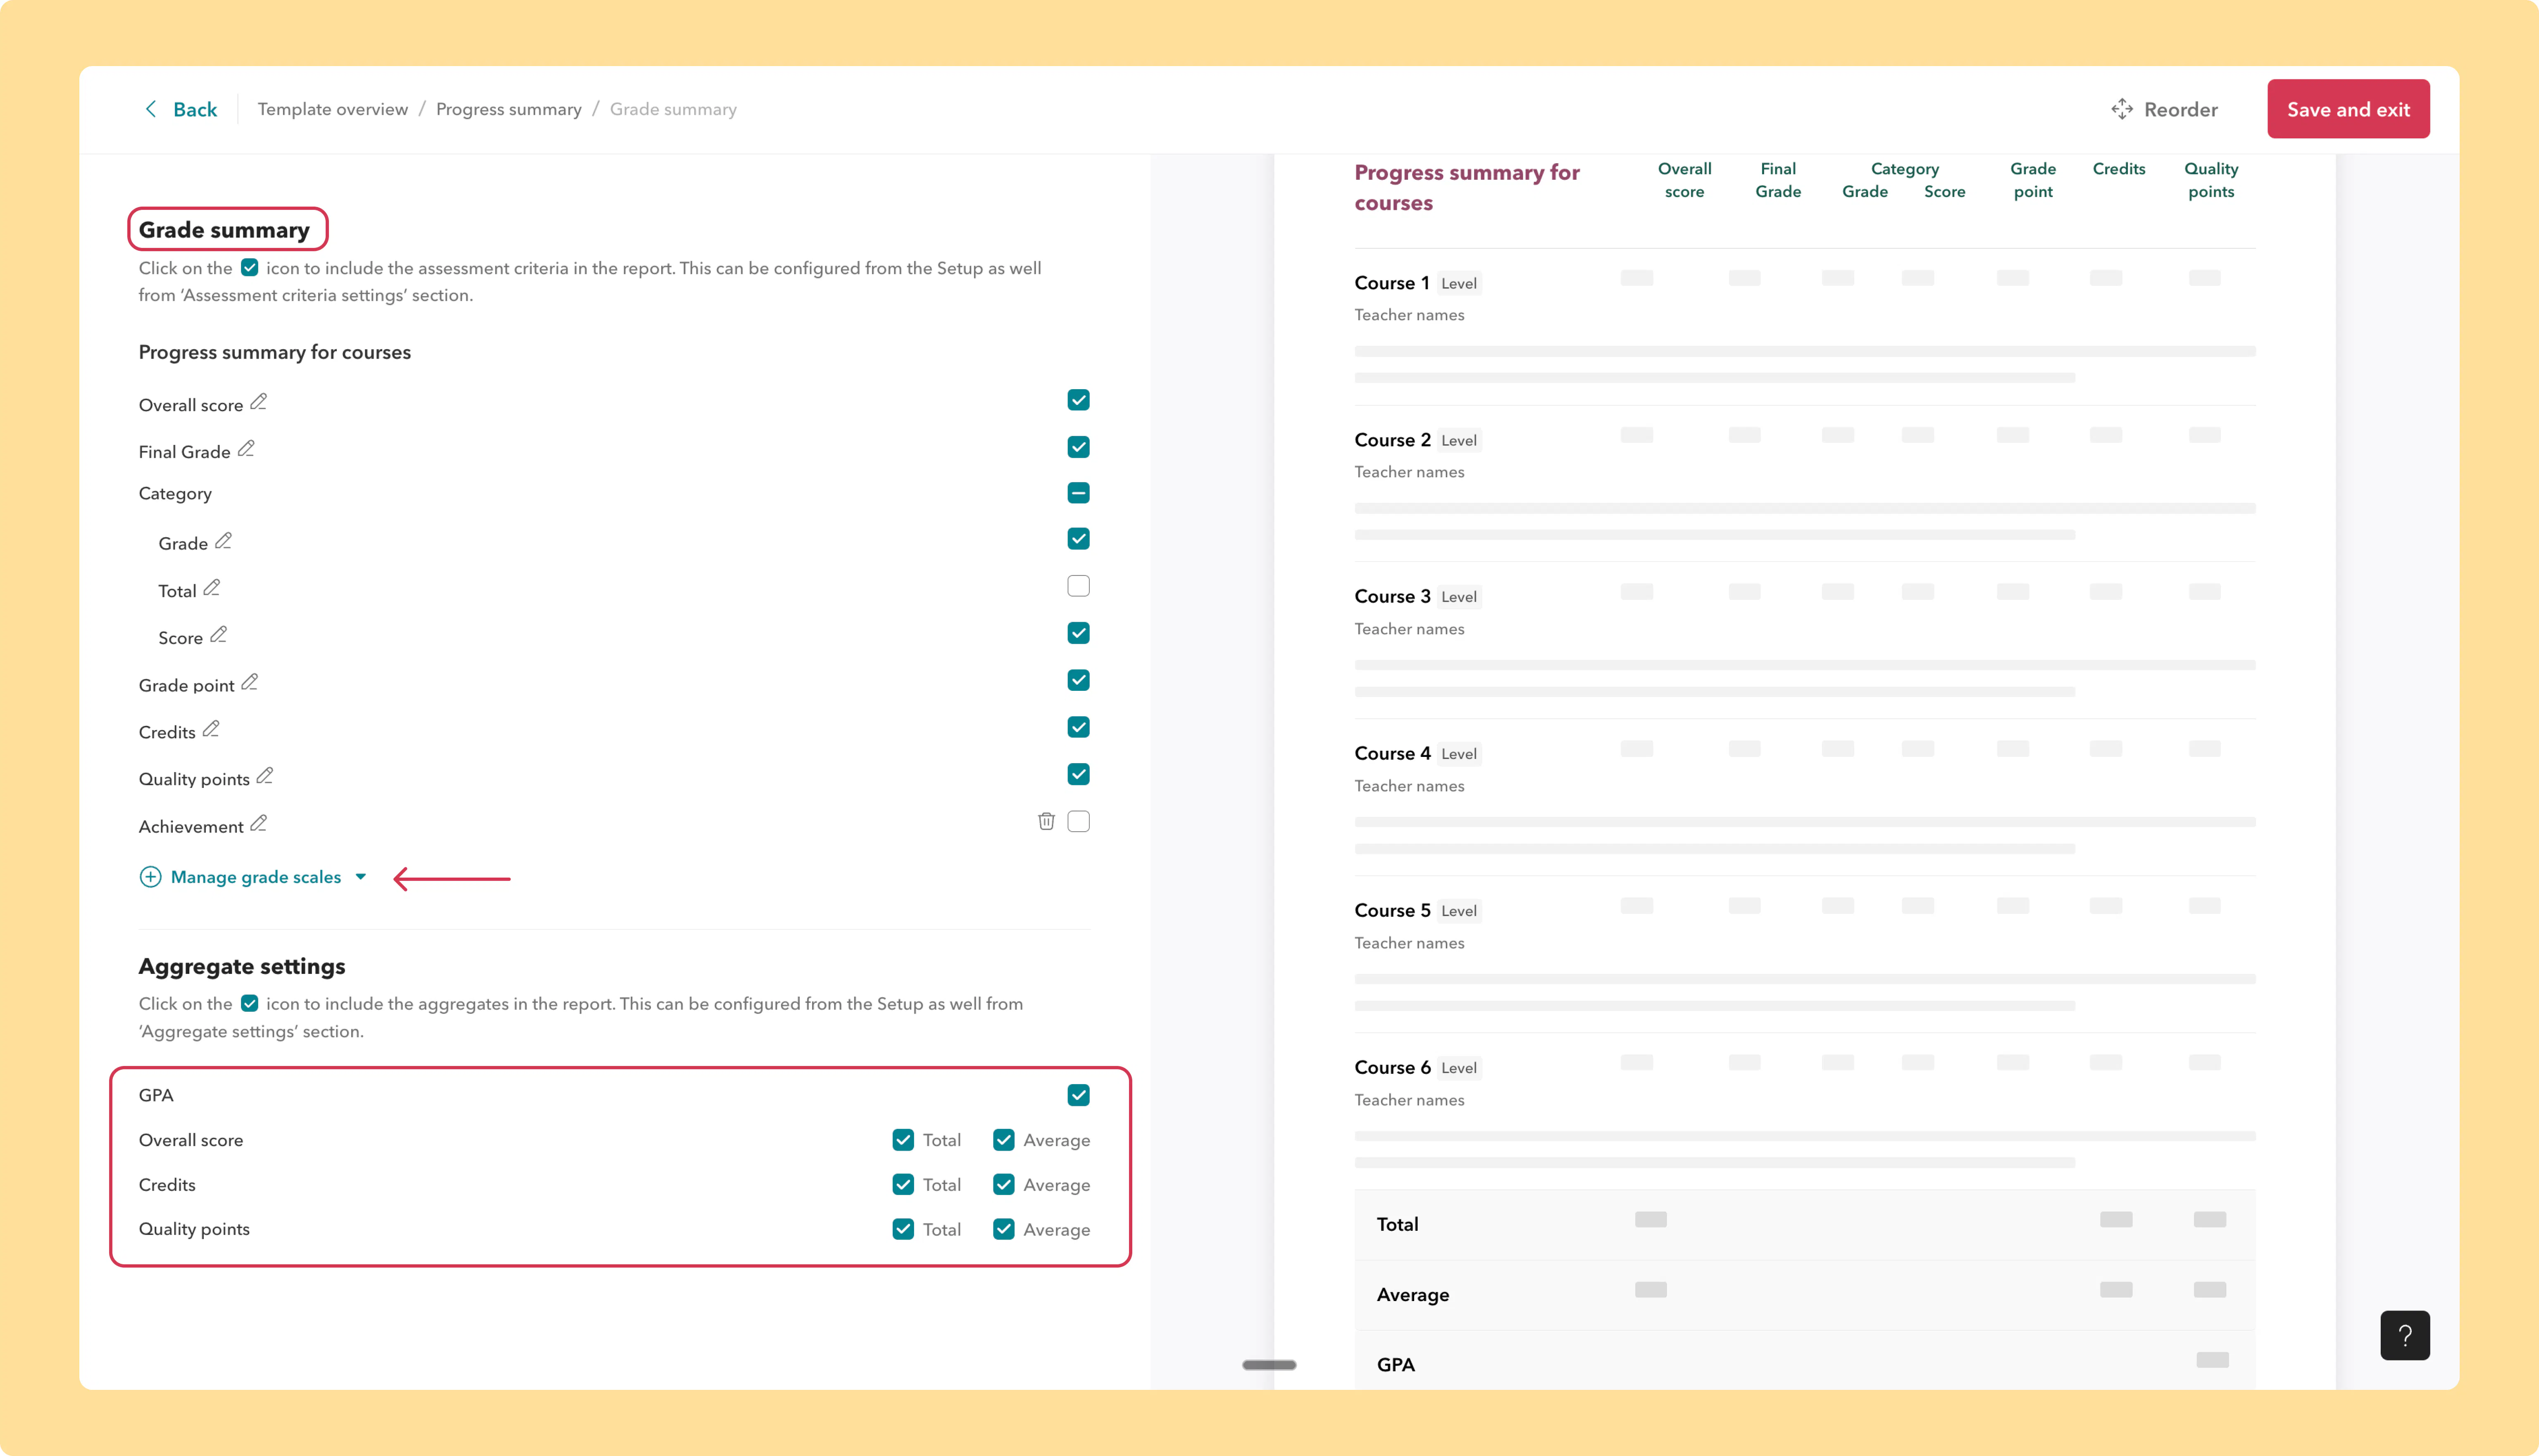This screenshot has height=1456, width=2539.
Task: Click the Credits column header in preview
Action: point(2119,169)
